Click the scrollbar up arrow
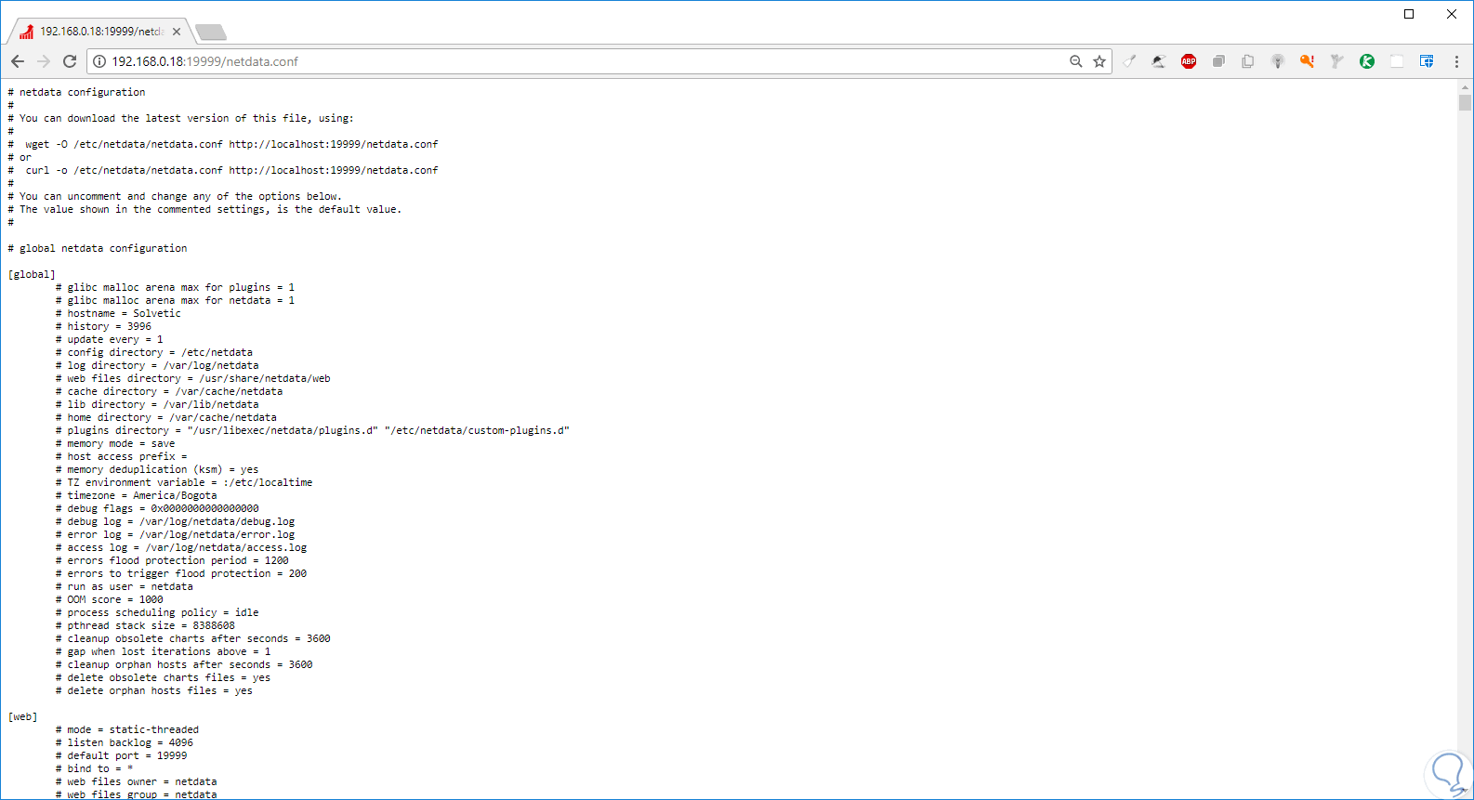 (1465, 87)
